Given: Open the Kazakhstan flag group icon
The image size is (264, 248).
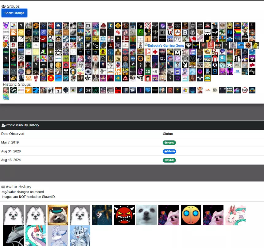Looking at the screenshot, I should [x=118, y=78].
